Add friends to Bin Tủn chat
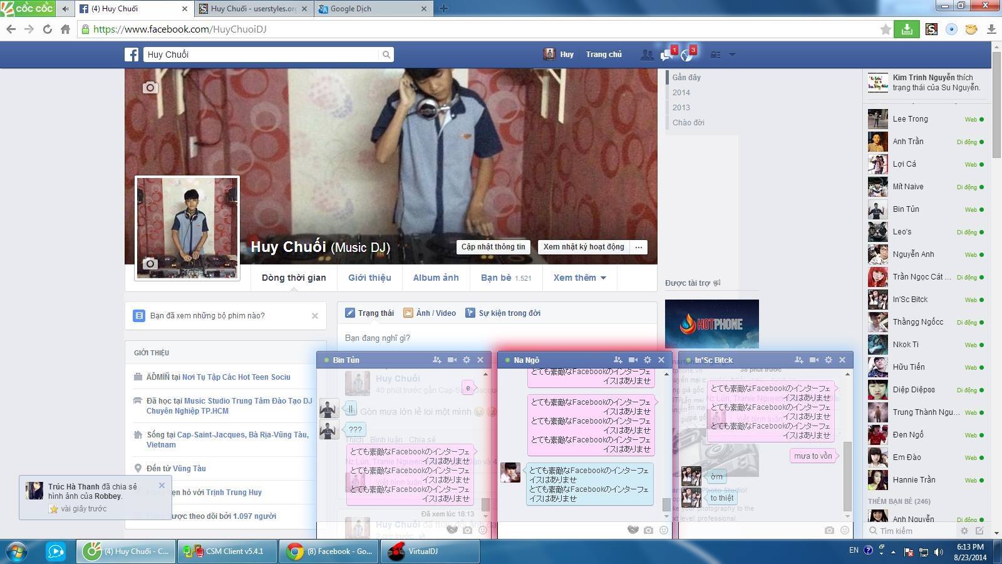 click(x=437, y=360)
